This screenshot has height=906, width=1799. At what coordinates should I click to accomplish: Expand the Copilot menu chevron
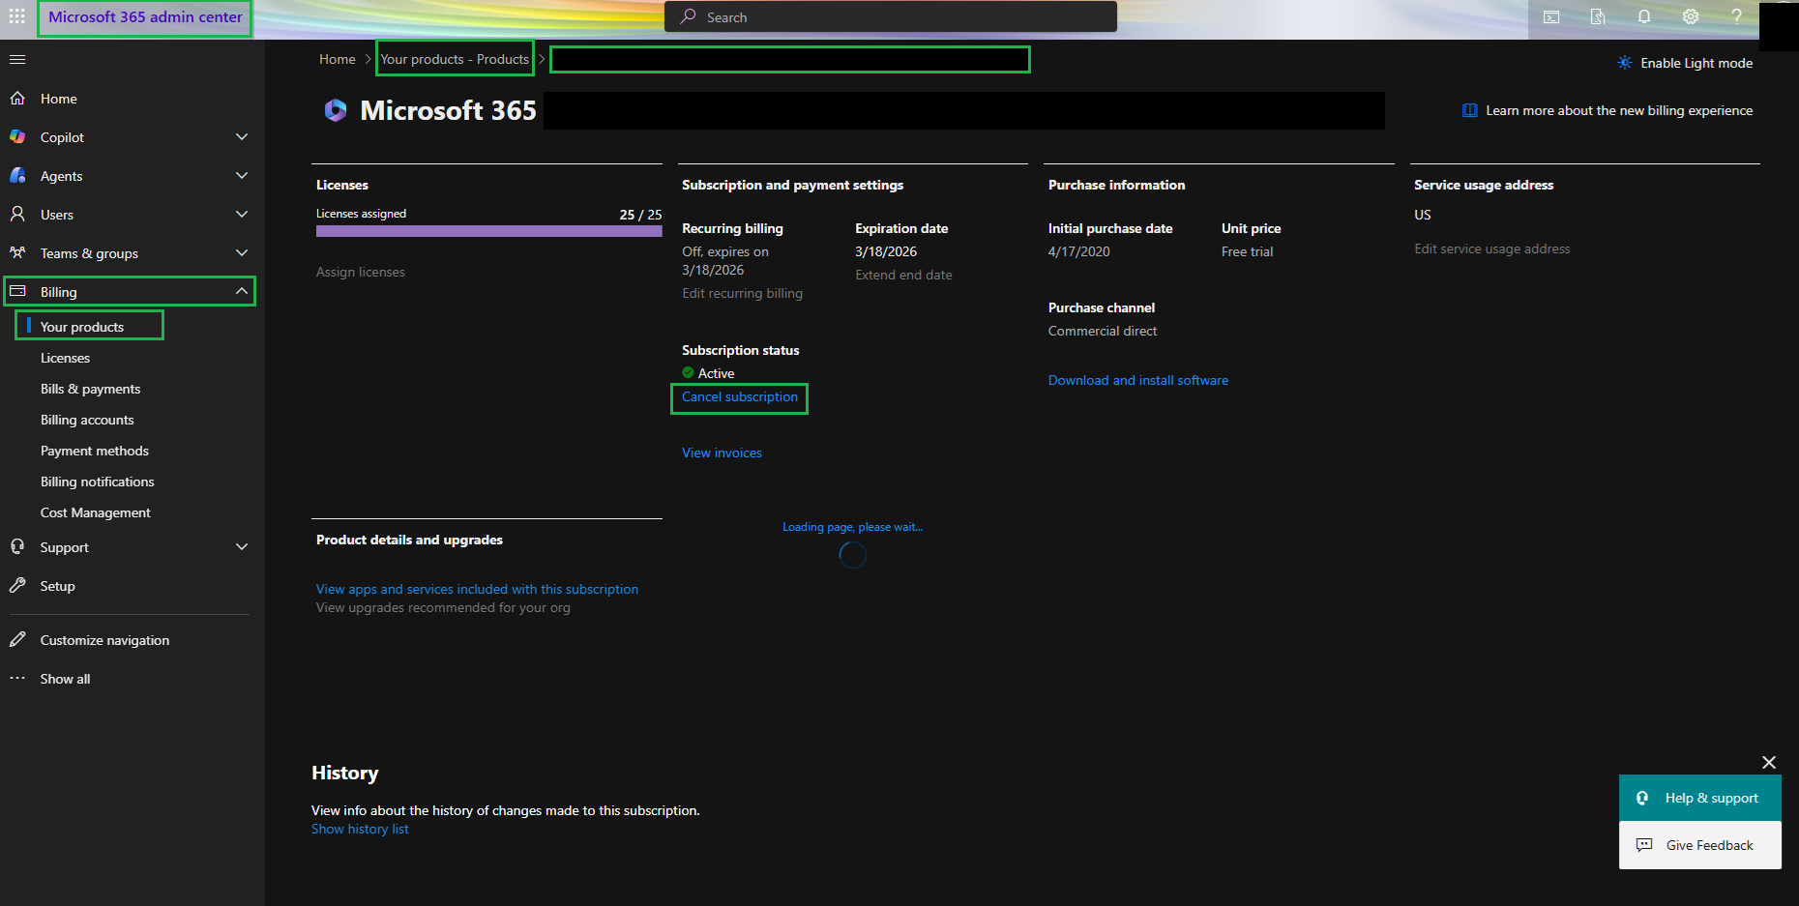coord(242,136)
